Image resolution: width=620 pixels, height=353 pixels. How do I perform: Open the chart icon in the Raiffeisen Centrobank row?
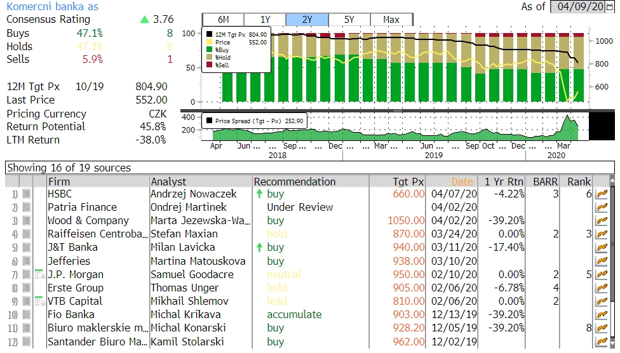pos(602,234)
